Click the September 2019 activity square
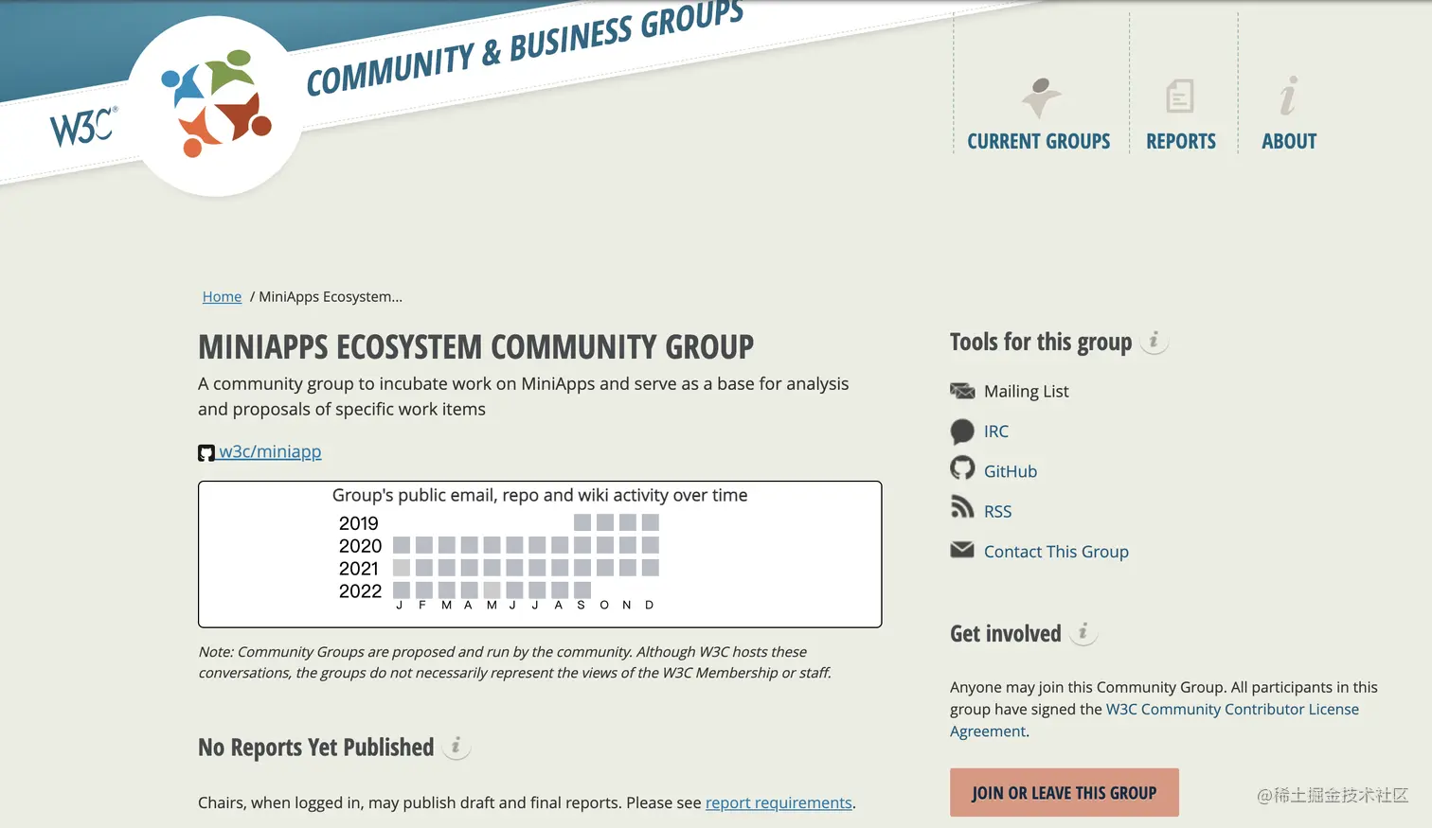1432x828 pixels. 582,522
